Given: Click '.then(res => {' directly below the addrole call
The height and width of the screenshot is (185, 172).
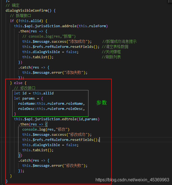Looking at the screenshot, I should [x=33, y=31].
